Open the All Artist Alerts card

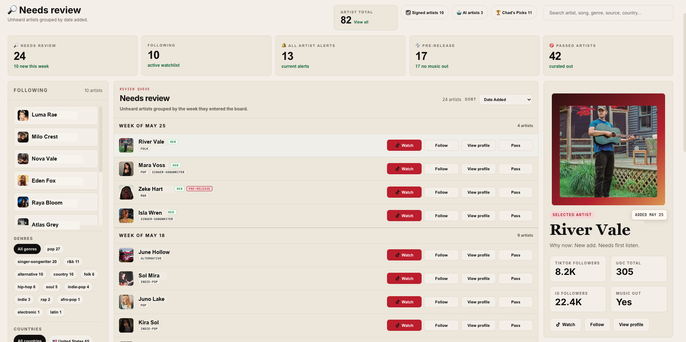click(340, 56)
